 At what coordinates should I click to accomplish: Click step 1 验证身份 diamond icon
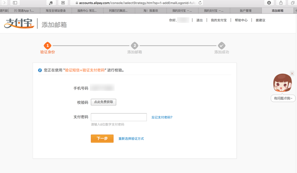(x=48, y=45)
